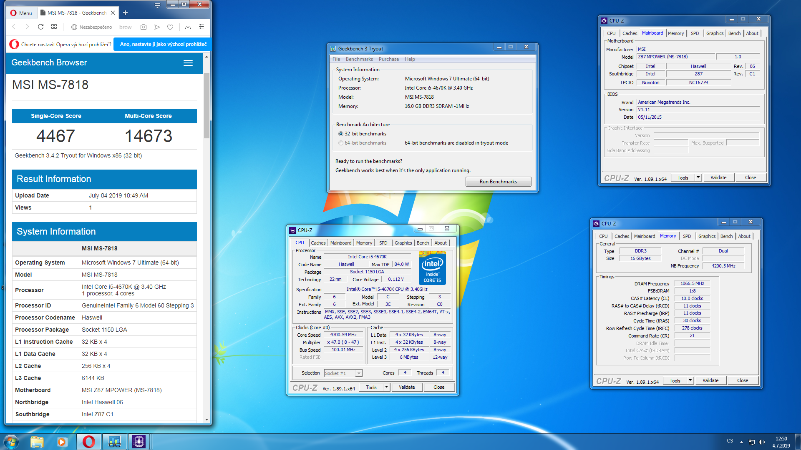Click Geekbench icon in taskbar
This screenshot has width=801, height=450.
coord(114,442)
